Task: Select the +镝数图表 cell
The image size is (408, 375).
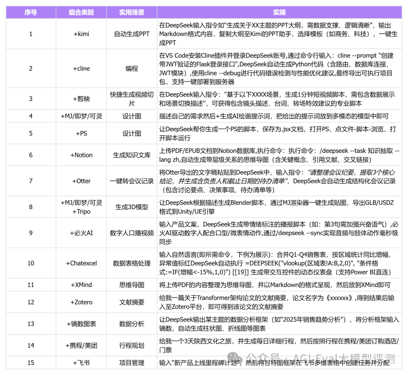Action: pos(81,324)
